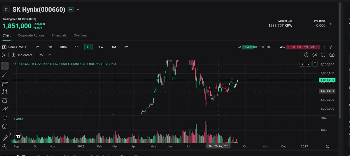
Task: Click the crosshair price label 1,601,861
Action: coord(327,91)
